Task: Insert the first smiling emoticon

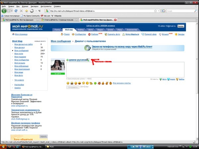Action: [x=68, y=83]
